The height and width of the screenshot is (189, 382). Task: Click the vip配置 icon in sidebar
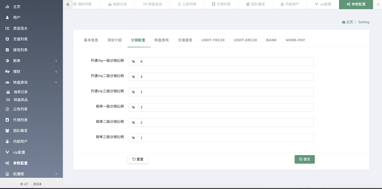click(x=7, y=152)
